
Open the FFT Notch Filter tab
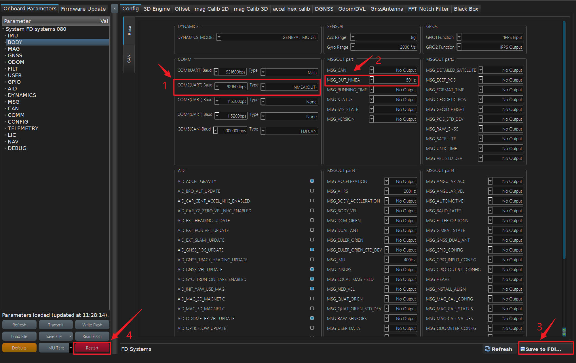pyautogui.click(x=428, y=9)
